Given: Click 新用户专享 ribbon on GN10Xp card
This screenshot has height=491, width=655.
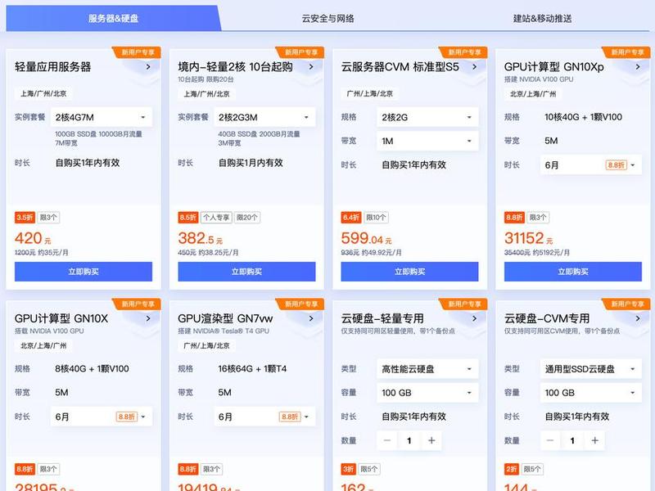Looking at the screenshot, I should pyautogui.click(x=627, y=52).
